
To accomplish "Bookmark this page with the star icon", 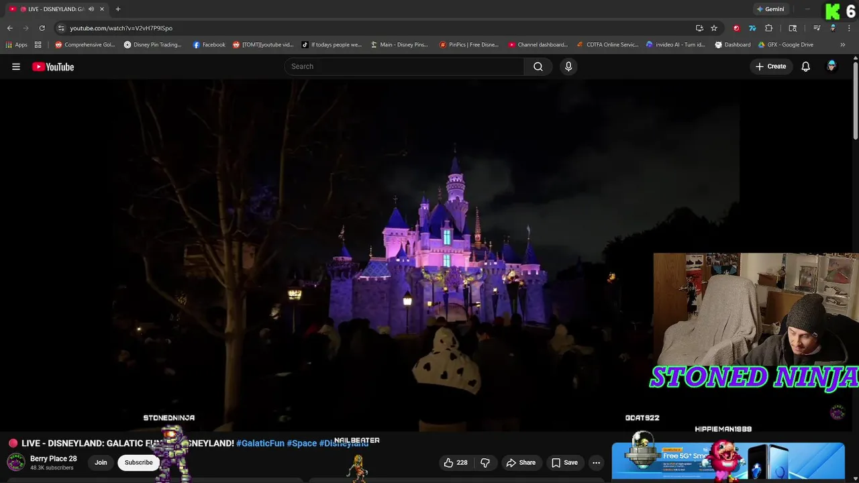I will tap(714, 28).
